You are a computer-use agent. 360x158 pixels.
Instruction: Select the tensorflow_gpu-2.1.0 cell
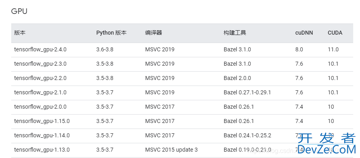pyautogui.click(x=40, y=92)
